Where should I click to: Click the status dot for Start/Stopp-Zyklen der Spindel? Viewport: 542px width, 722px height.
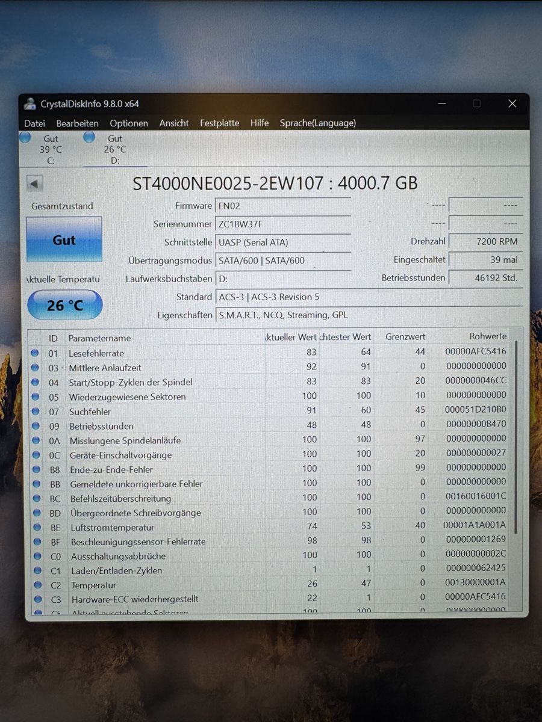pos(35,382)
